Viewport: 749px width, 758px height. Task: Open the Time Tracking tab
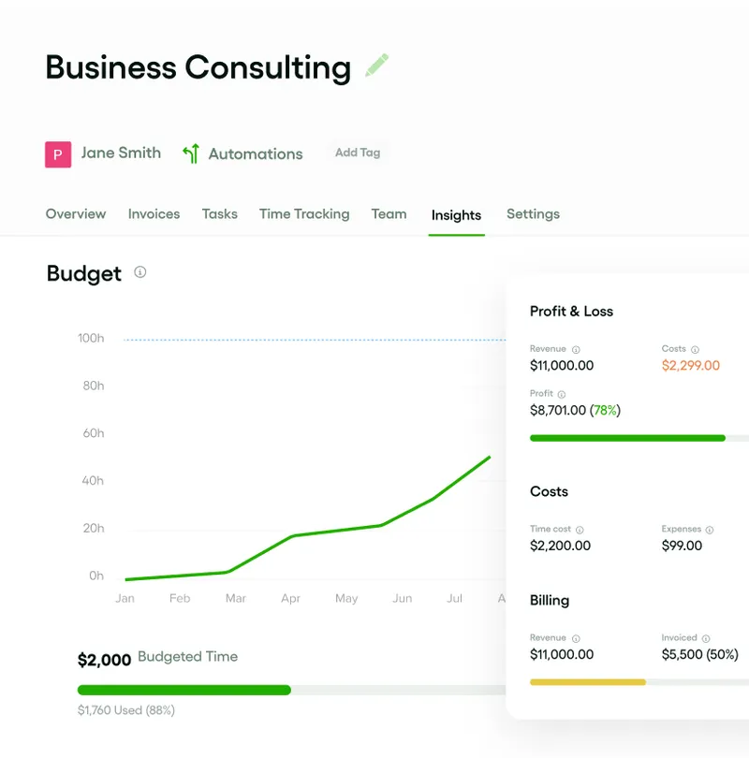304,214
